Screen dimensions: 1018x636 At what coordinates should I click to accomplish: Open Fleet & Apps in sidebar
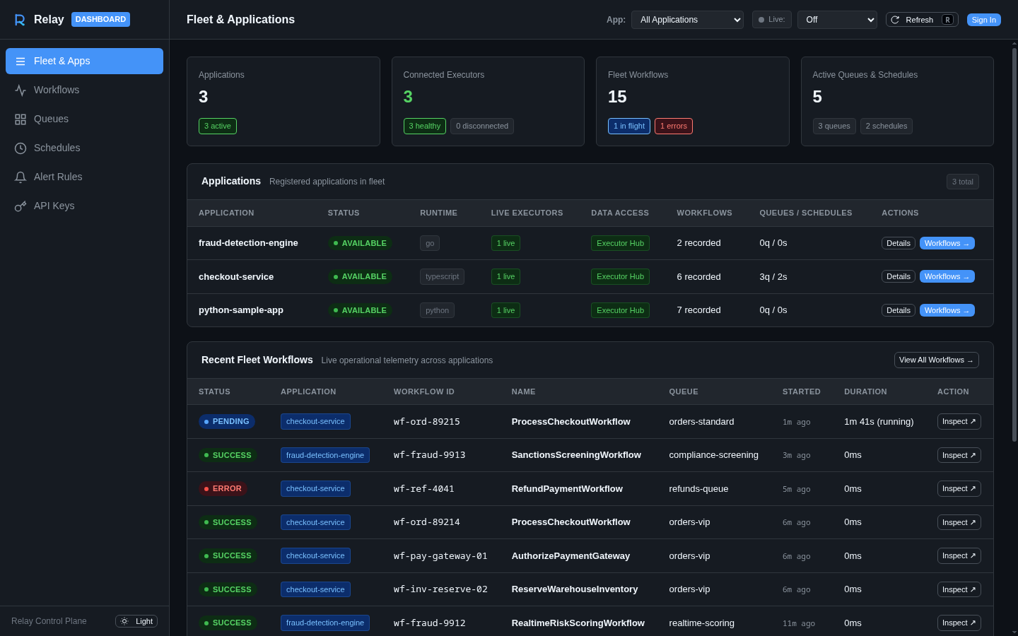click(x=84, y=61)
